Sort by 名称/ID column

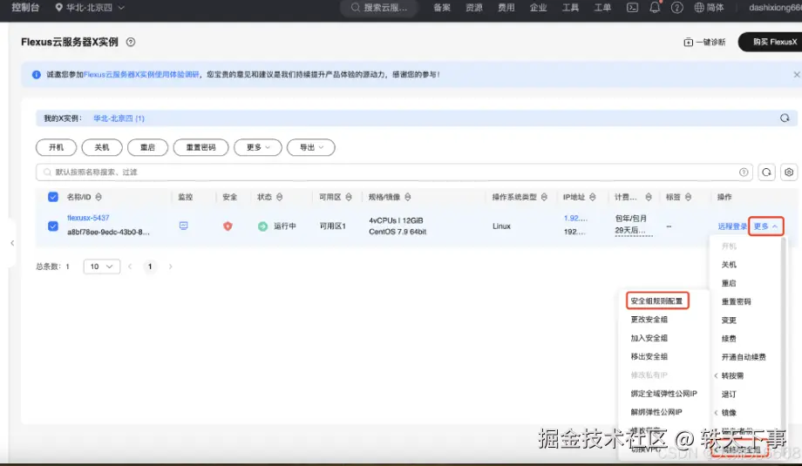99,197
